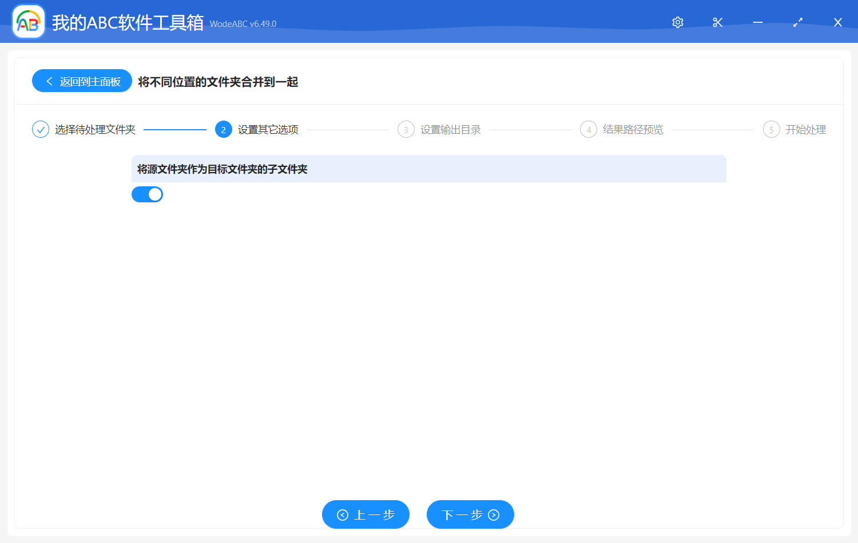Switch to the 设置其它选项 step
This screenshot has width=858, height=543.
coord(268,129)
